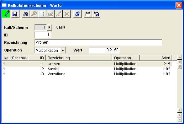Click the bottom scroll-down arrow of list

tap(180, 120)
